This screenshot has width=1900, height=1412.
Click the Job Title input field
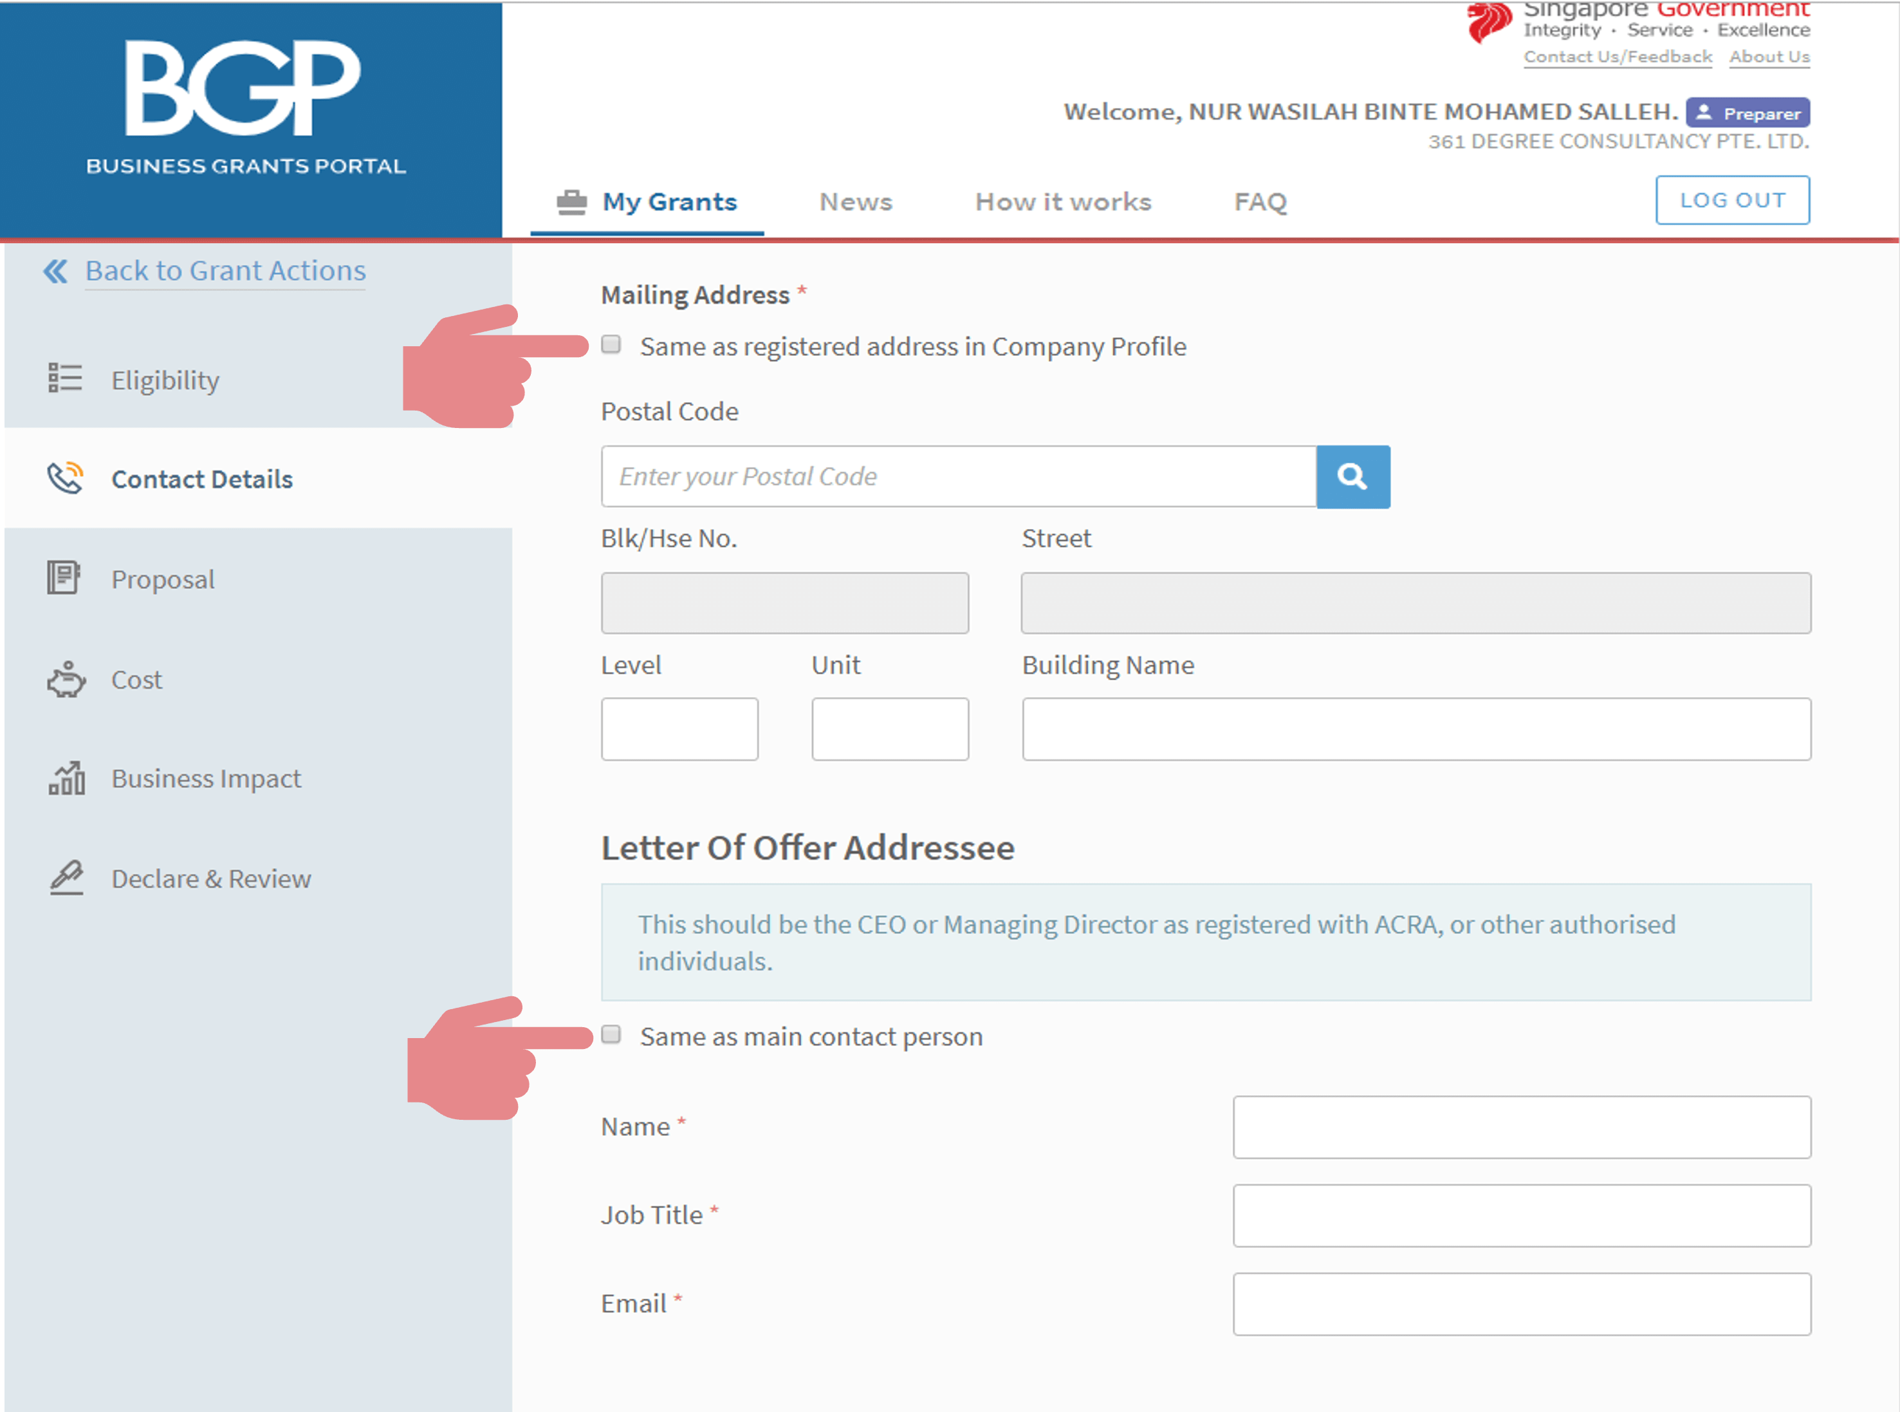point(1520,1214)
